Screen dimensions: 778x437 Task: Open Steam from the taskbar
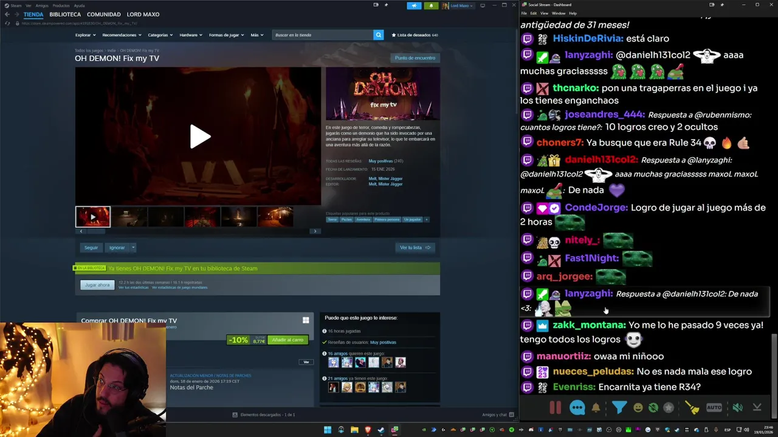(x=381, y=430)
